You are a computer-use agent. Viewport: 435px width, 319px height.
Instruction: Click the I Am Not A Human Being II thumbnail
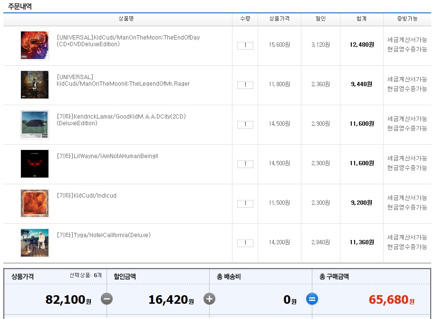point(35,164)
